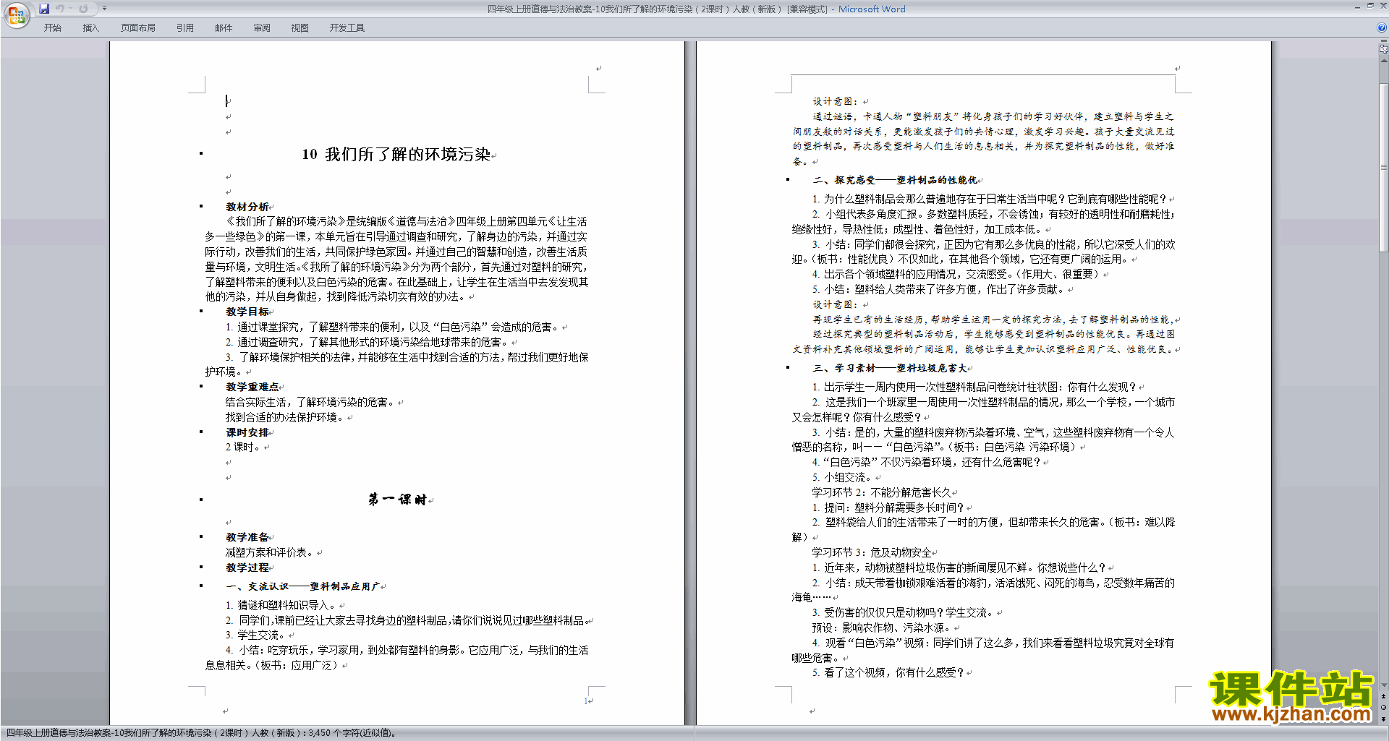Viewport: 1389px width, 741px height.
Task: Switch to the 视图 tab
Action: click(300, 28)
